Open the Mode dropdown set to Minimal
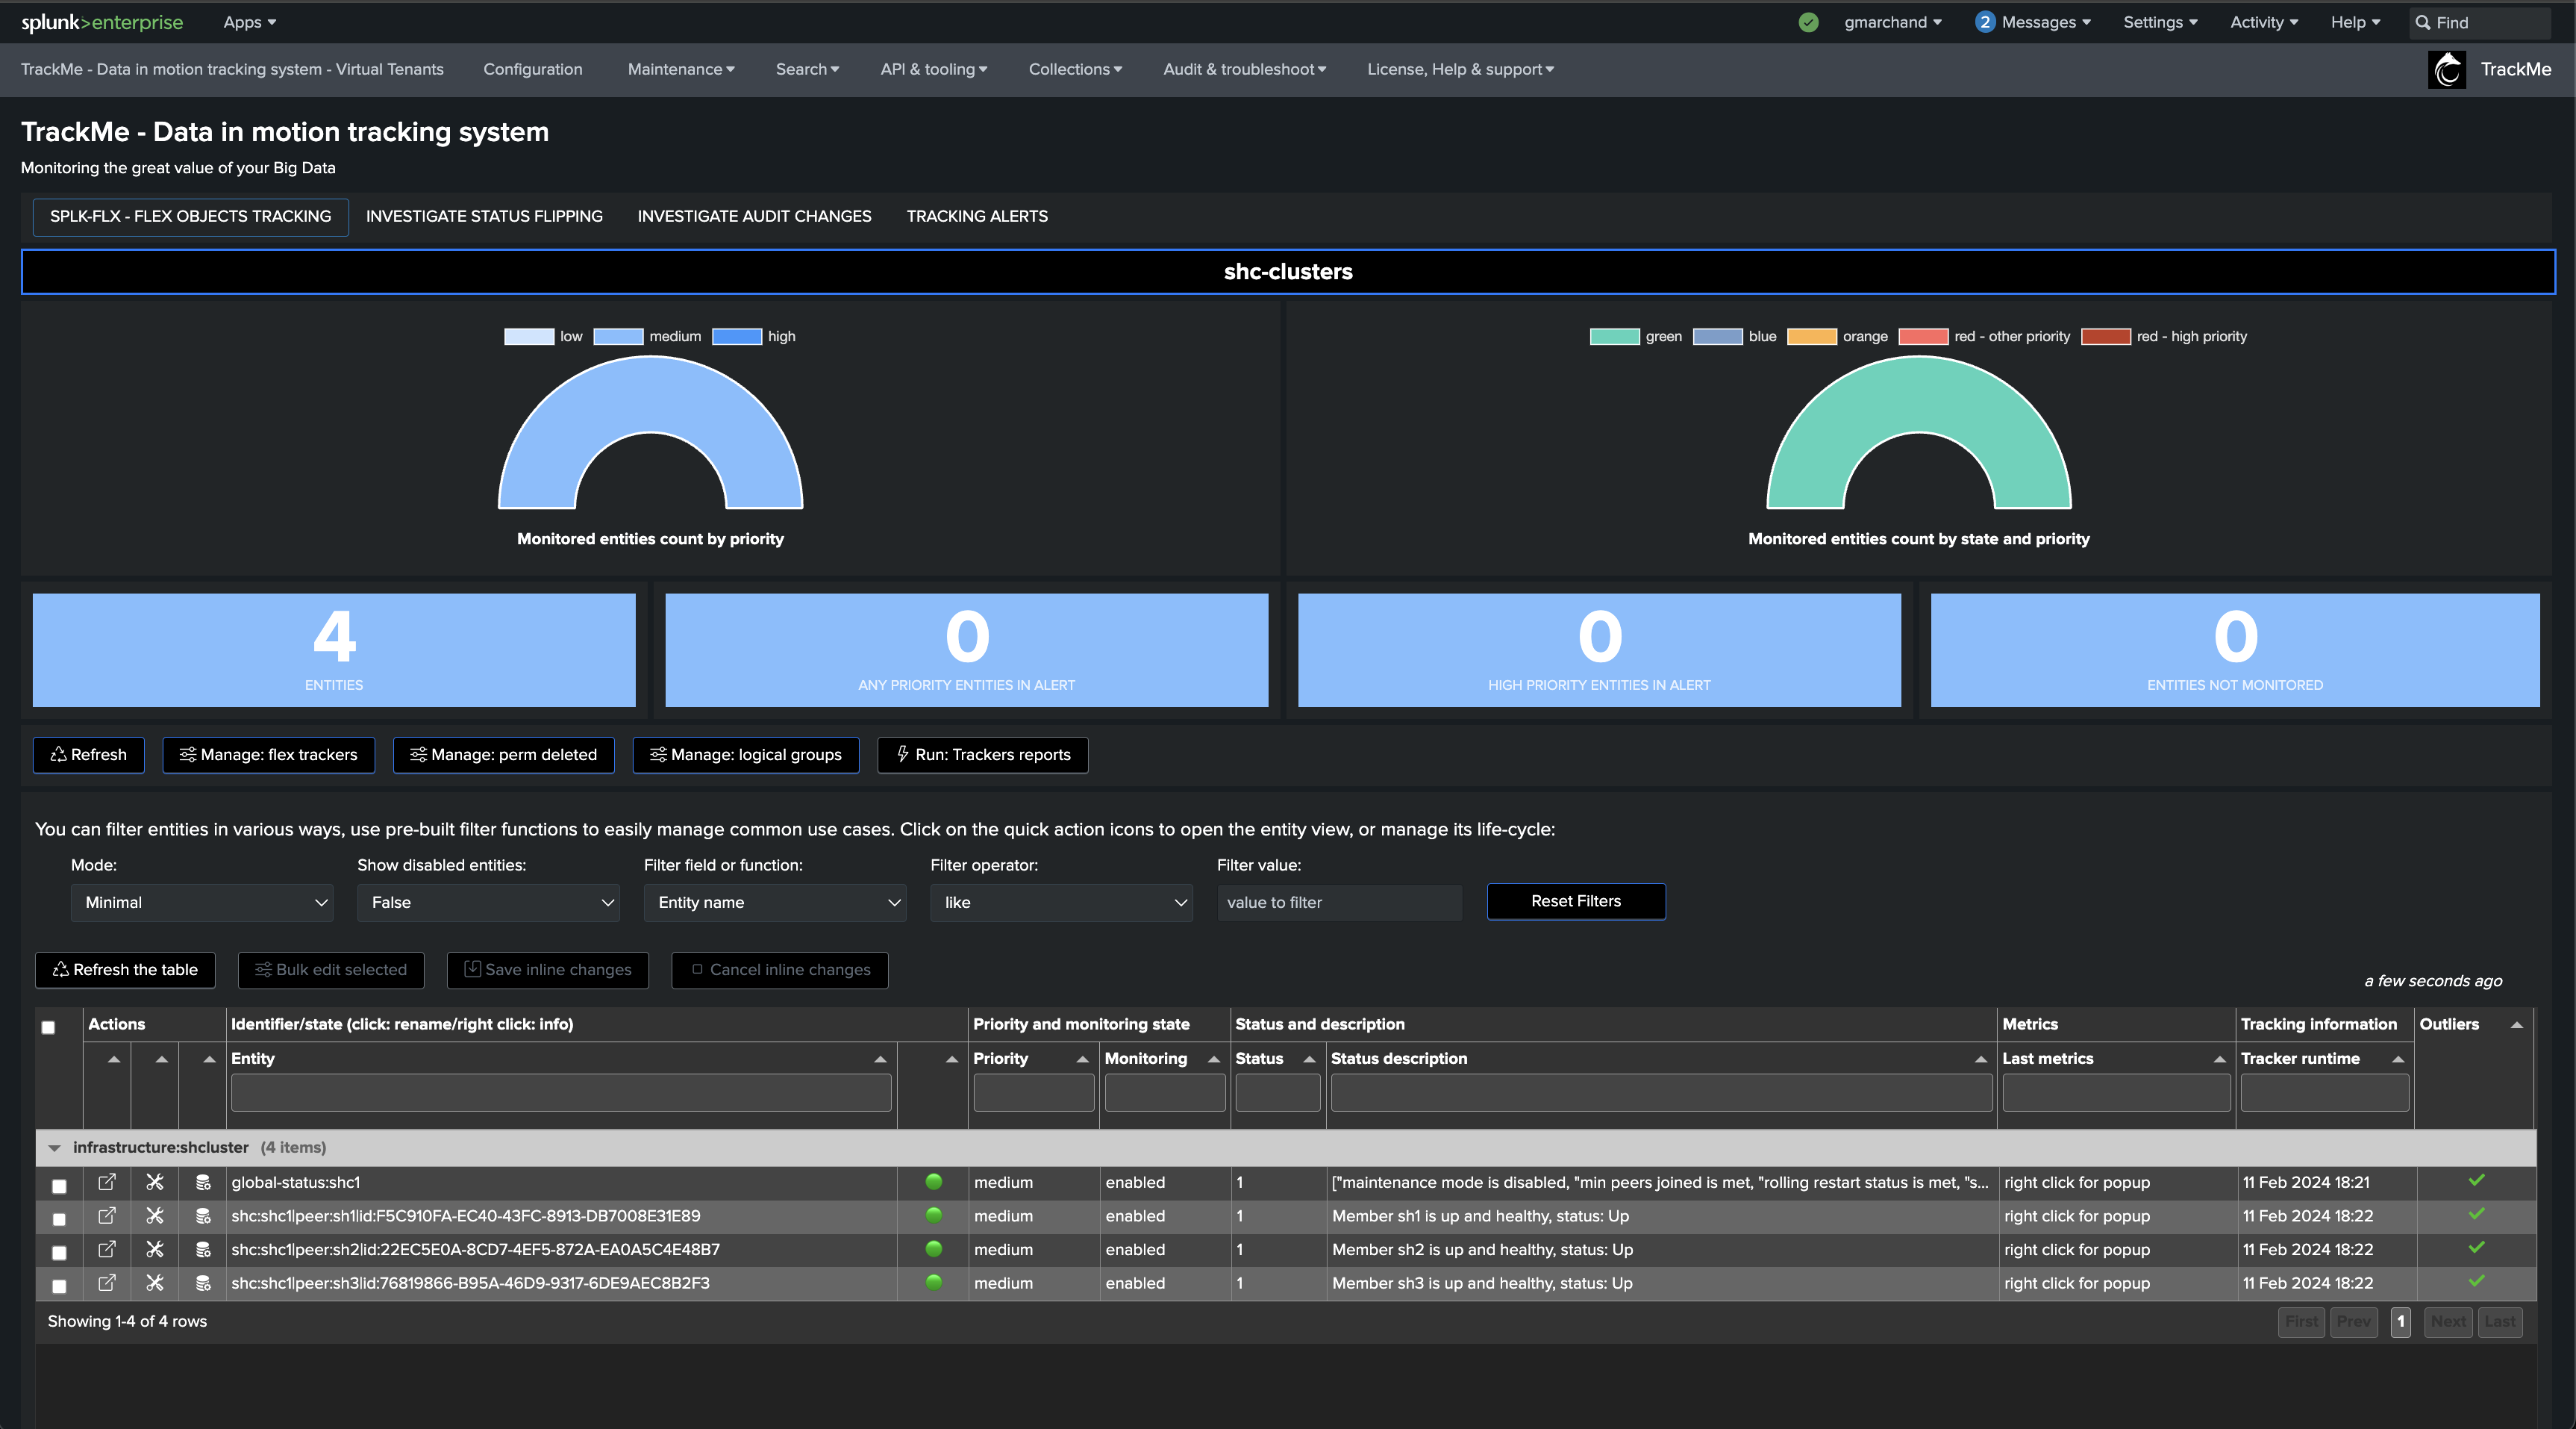Image resolution: width=2576 pixels, height=1429 pixels. click(x=202, y=903)
